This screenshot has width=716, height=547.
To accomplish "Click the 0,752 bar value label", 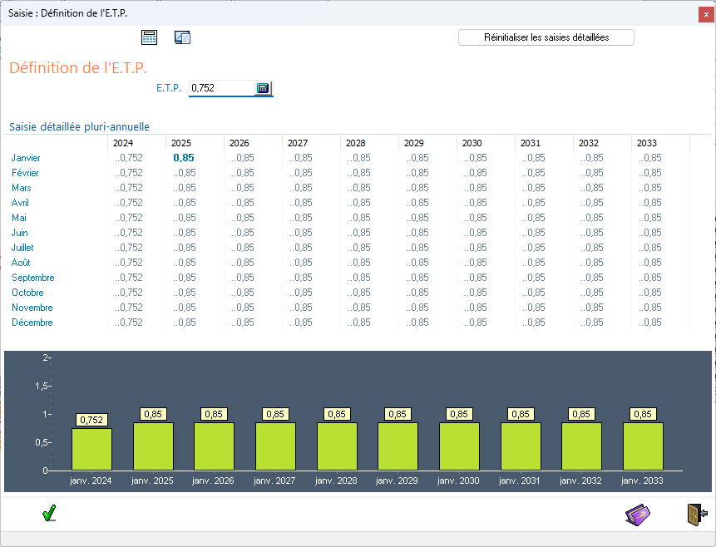I will (91, 420).
